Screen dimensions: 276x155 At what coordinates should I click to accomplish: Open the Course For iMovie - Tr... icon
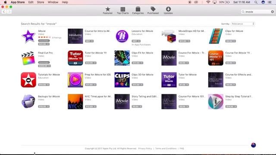(169, 58)
